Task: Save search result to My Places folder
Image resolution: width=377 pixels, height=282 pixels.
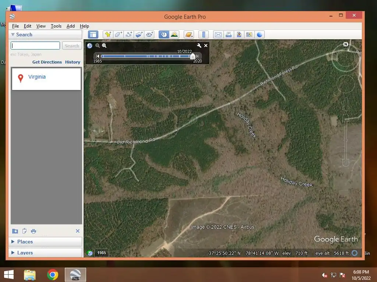Action: point(15,231)
